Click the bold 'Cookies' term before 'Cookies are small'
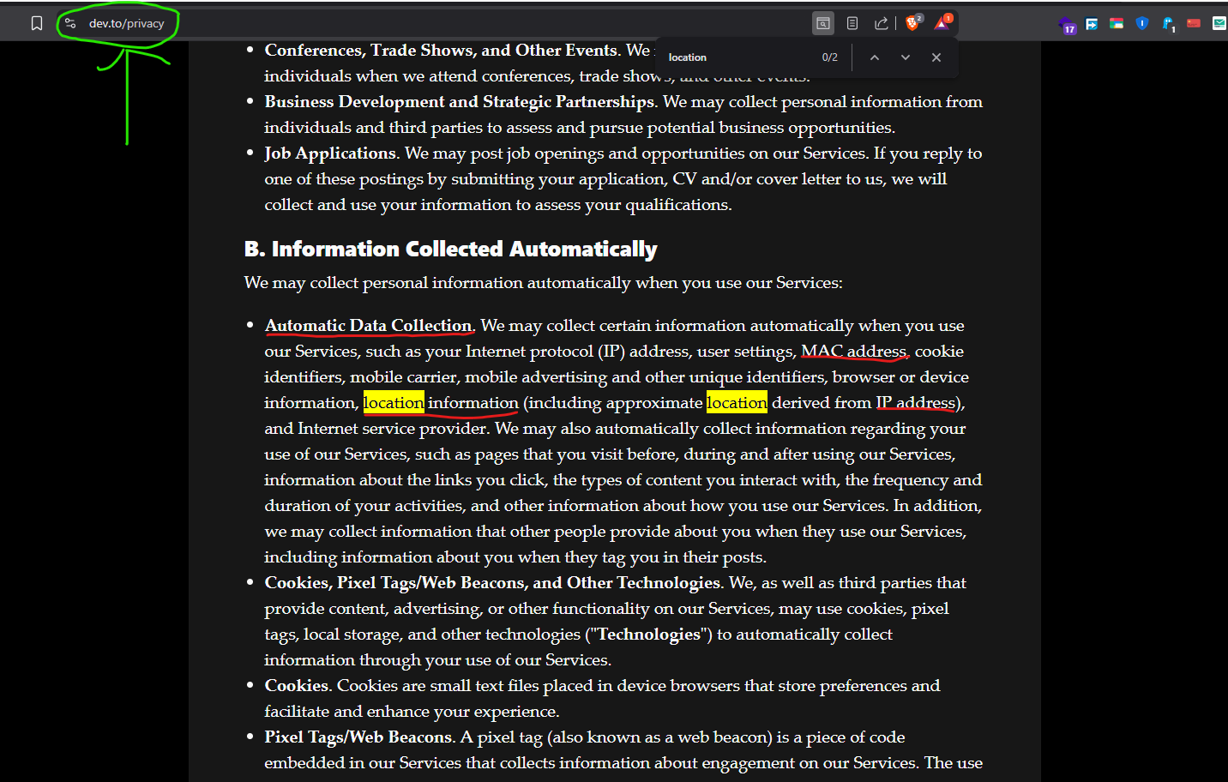The image size is (1228, 782). pyautogui.click(x=297, y=686)
